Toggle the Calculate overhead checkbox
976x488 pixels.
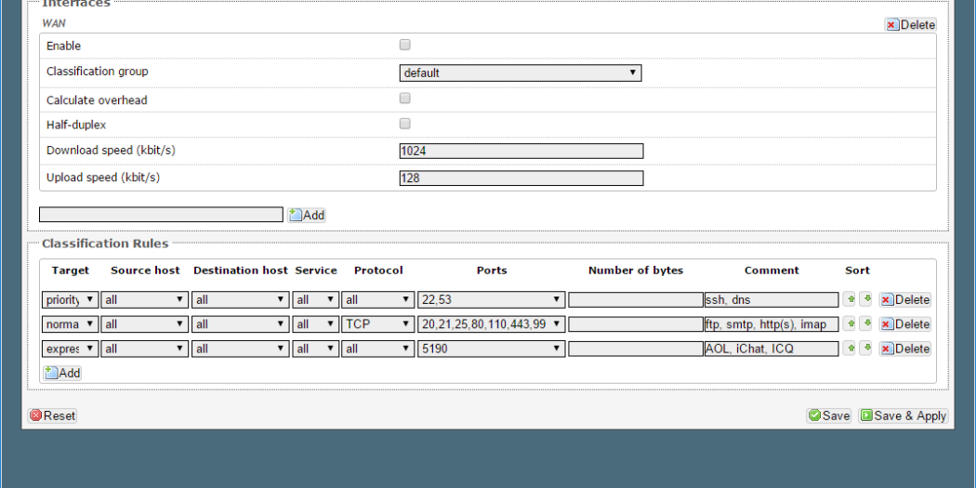point(404,99)
